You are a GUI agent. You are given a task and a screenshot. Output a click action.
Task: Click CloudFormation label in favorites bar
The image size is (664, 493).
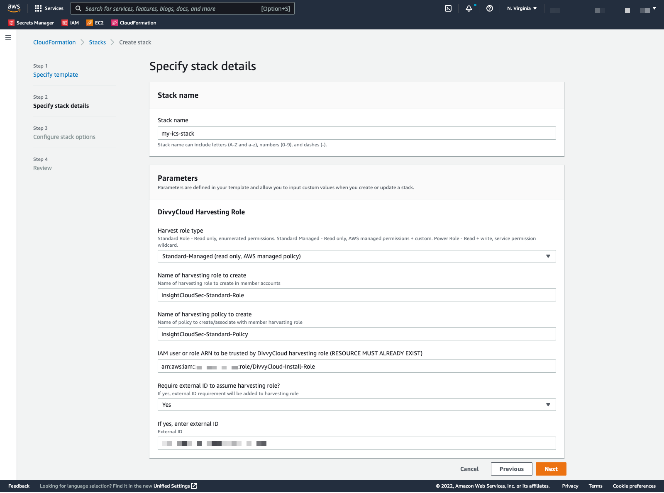pos(138,23)
